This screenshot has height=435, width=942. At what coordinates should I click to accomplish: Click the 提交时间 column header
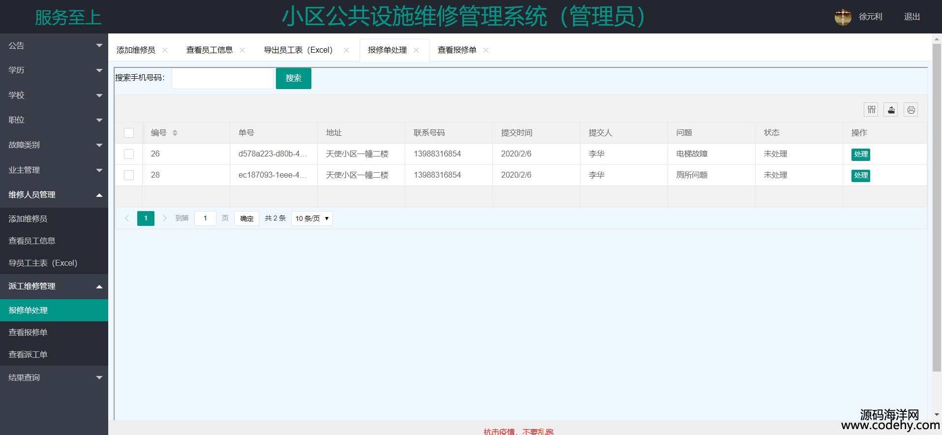click(536, 133)
